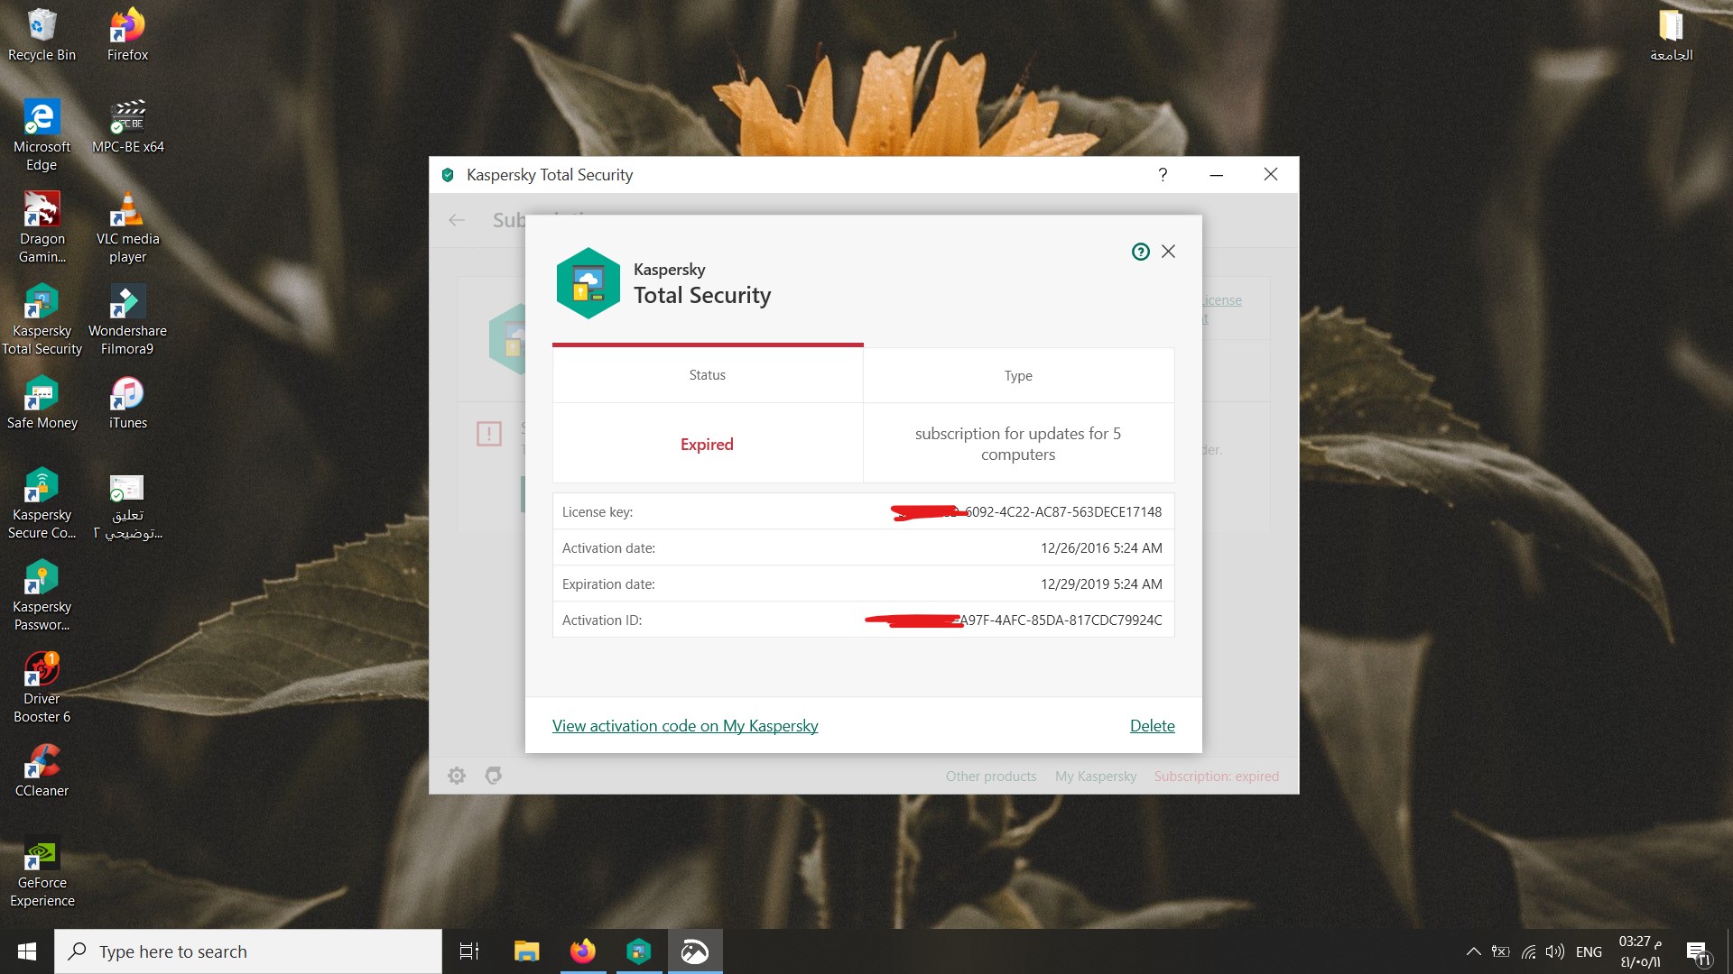Open Kaspersky settings gear icon
The height and width of the screenshot is (974, 1733).
point(457,776)
